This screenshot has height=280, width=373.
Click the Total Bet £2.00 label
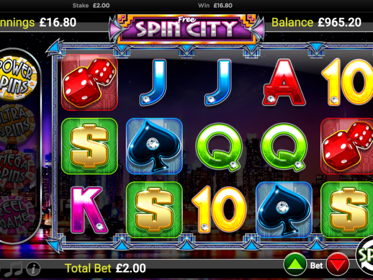pyautogui.click(x=105, y=268)
